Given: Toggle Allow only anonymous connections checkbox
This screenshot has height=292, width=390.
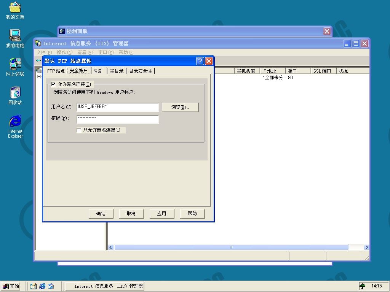Looking at the screenshot, I should click(x=79, y=130).
